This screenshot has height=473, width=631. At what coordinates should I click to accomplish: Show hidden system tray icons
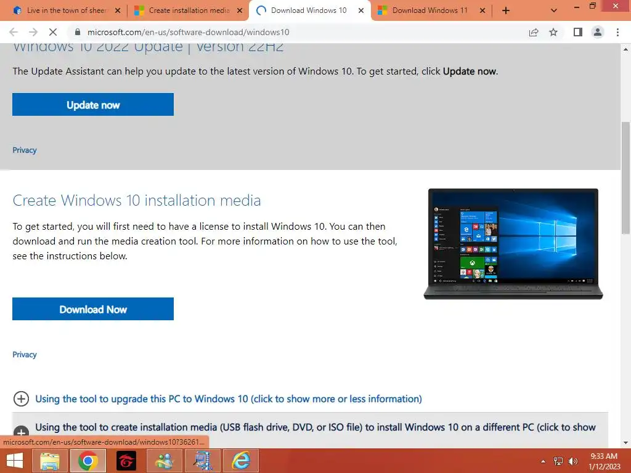click(543, 461)
